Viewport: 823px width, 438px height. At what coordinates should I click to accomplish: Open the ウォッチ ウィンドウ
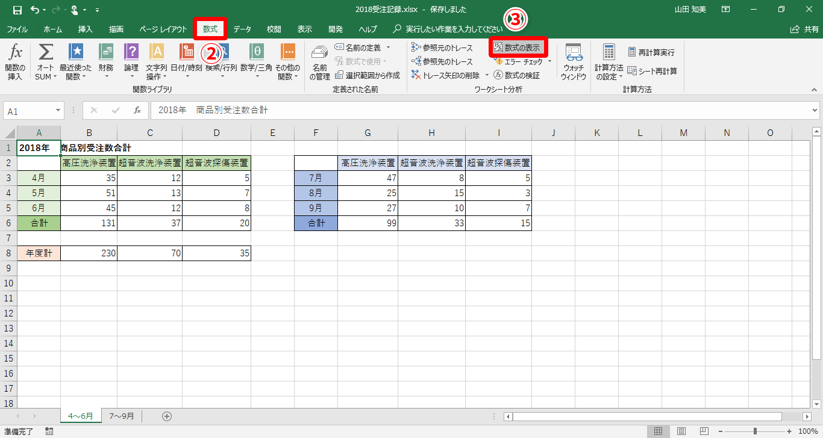[573, 62]
